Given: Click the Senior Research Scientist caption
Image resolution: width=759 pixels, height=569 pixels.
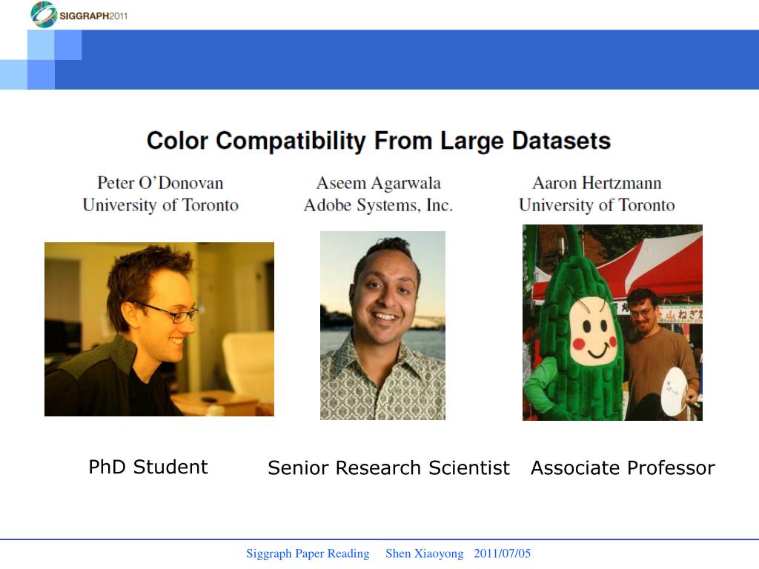Looking at the screenshot, I should point(388,468).
